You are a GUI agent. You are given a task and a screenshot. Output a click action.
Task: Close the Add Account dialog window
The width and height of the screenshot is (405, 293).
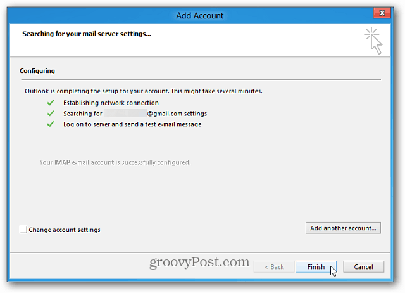(382, 13)
